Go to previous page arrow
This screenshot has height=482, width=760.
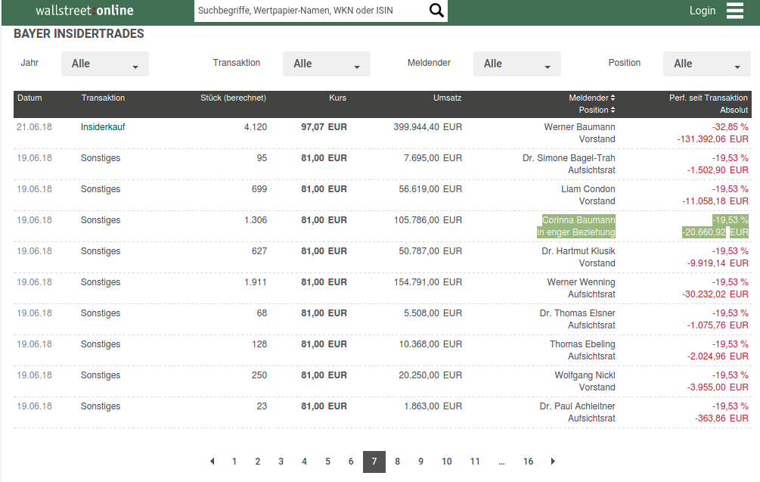[x=212, y=461]
